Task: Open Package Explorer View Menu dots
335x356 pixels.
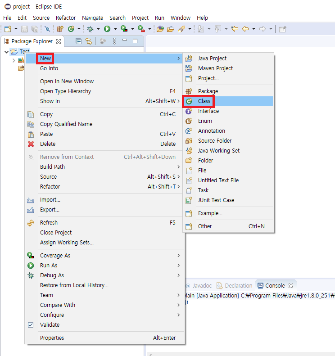Action: (x=114, y=41)
